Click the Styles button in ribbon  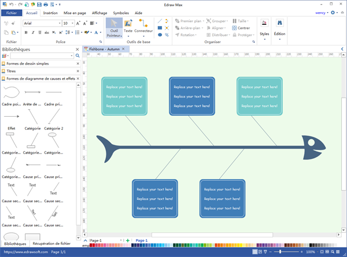pos(264,28)
